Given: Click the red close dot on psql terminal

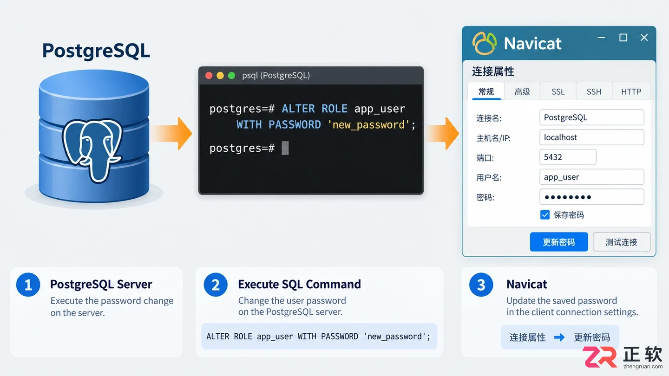Looking at the screenshot, I should 209,75.
